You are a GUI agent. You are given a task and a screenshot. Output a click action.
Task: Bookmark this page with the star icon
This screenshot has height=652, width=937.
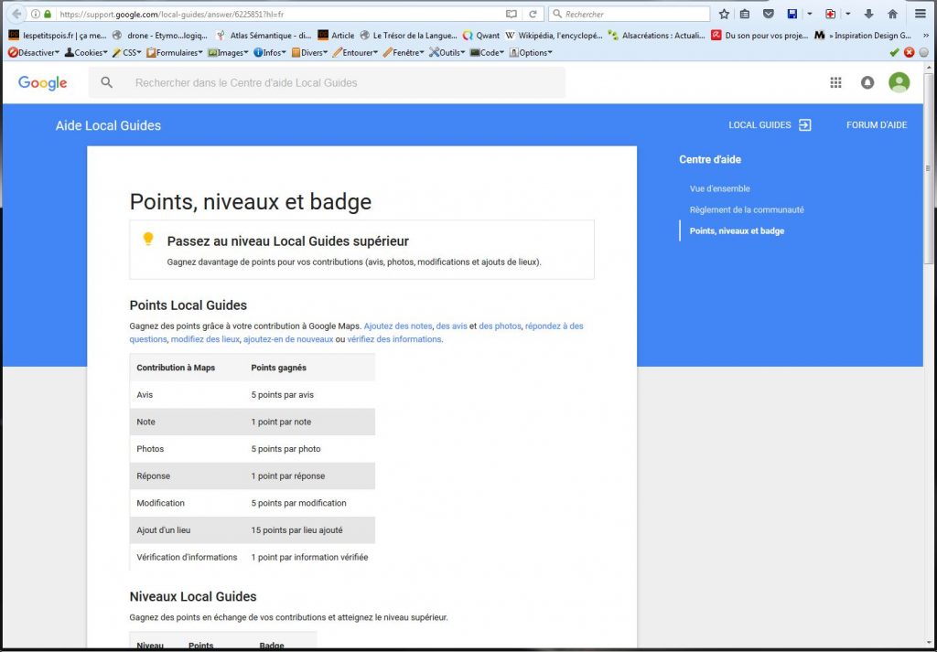coord(724,15)
